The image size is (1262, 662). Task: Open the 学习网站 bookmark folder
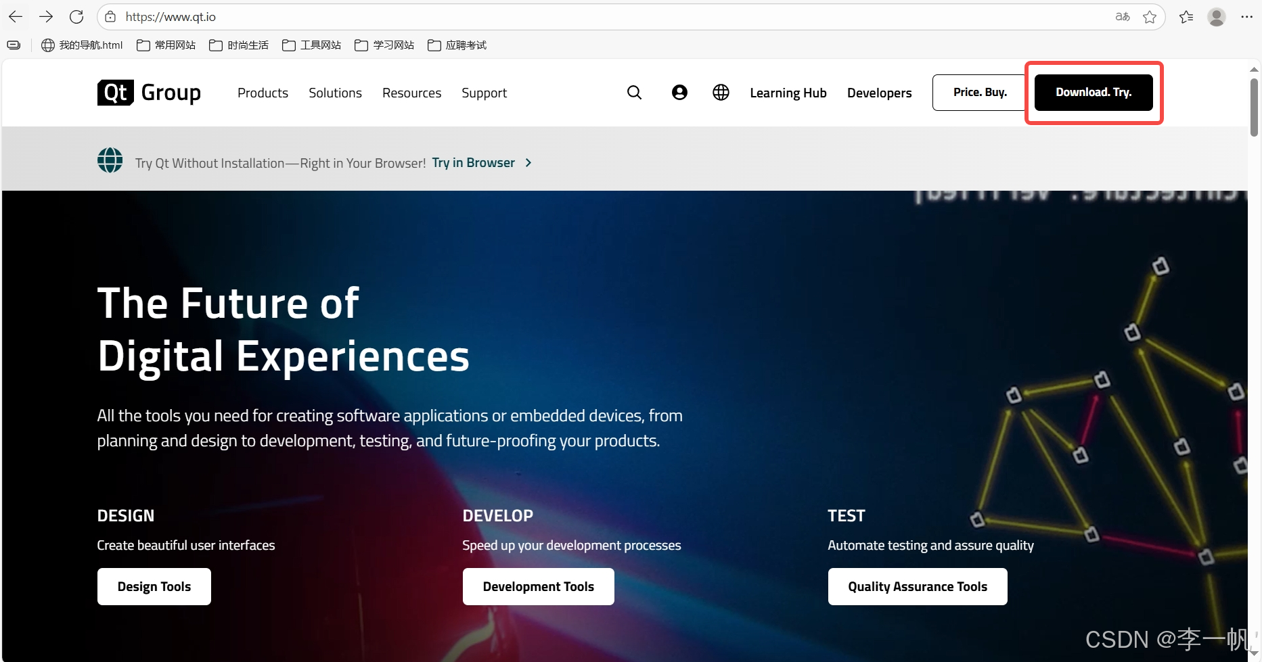click(384, 45)
